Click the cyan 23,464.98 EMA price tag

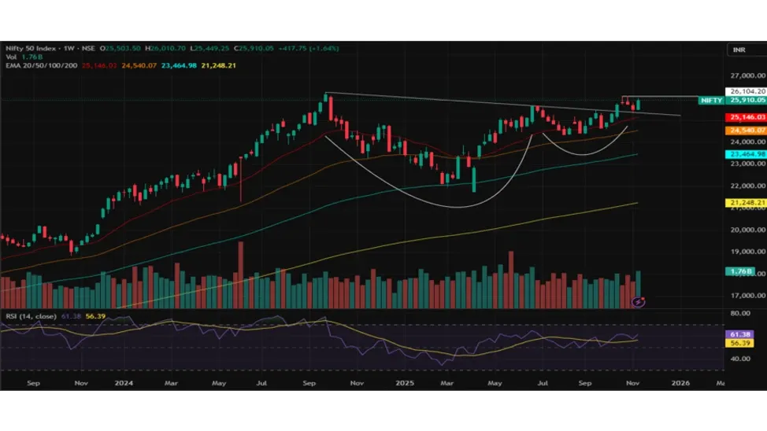click(744, 154)
